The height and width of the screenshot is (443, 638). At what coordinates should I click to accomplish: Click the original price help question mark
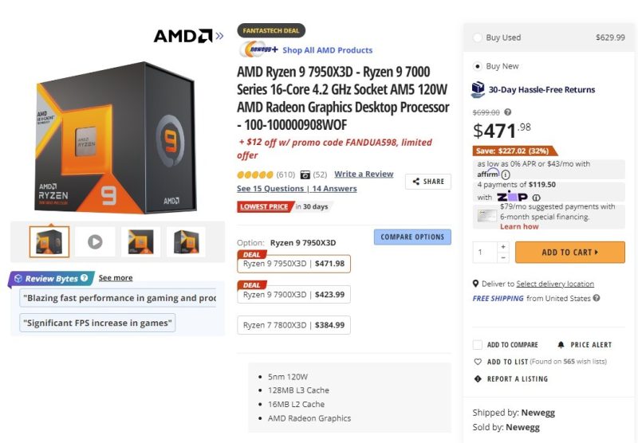click(508, 112)
